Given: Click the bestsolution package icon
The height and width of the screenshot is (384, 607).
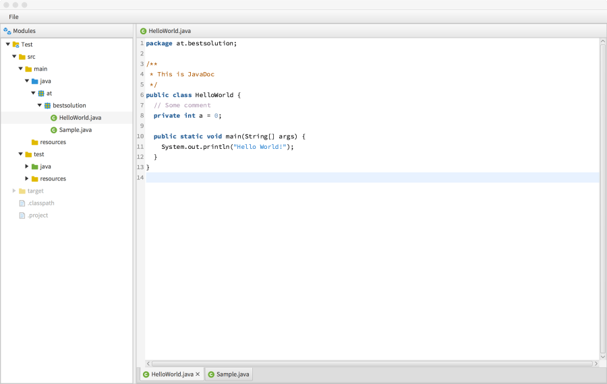Looking at the screenshot, I should pyautogui.click(x=47, y=106).
